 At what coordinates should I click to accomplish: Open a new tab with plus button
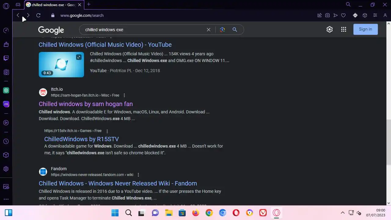[x=89, y=4]
